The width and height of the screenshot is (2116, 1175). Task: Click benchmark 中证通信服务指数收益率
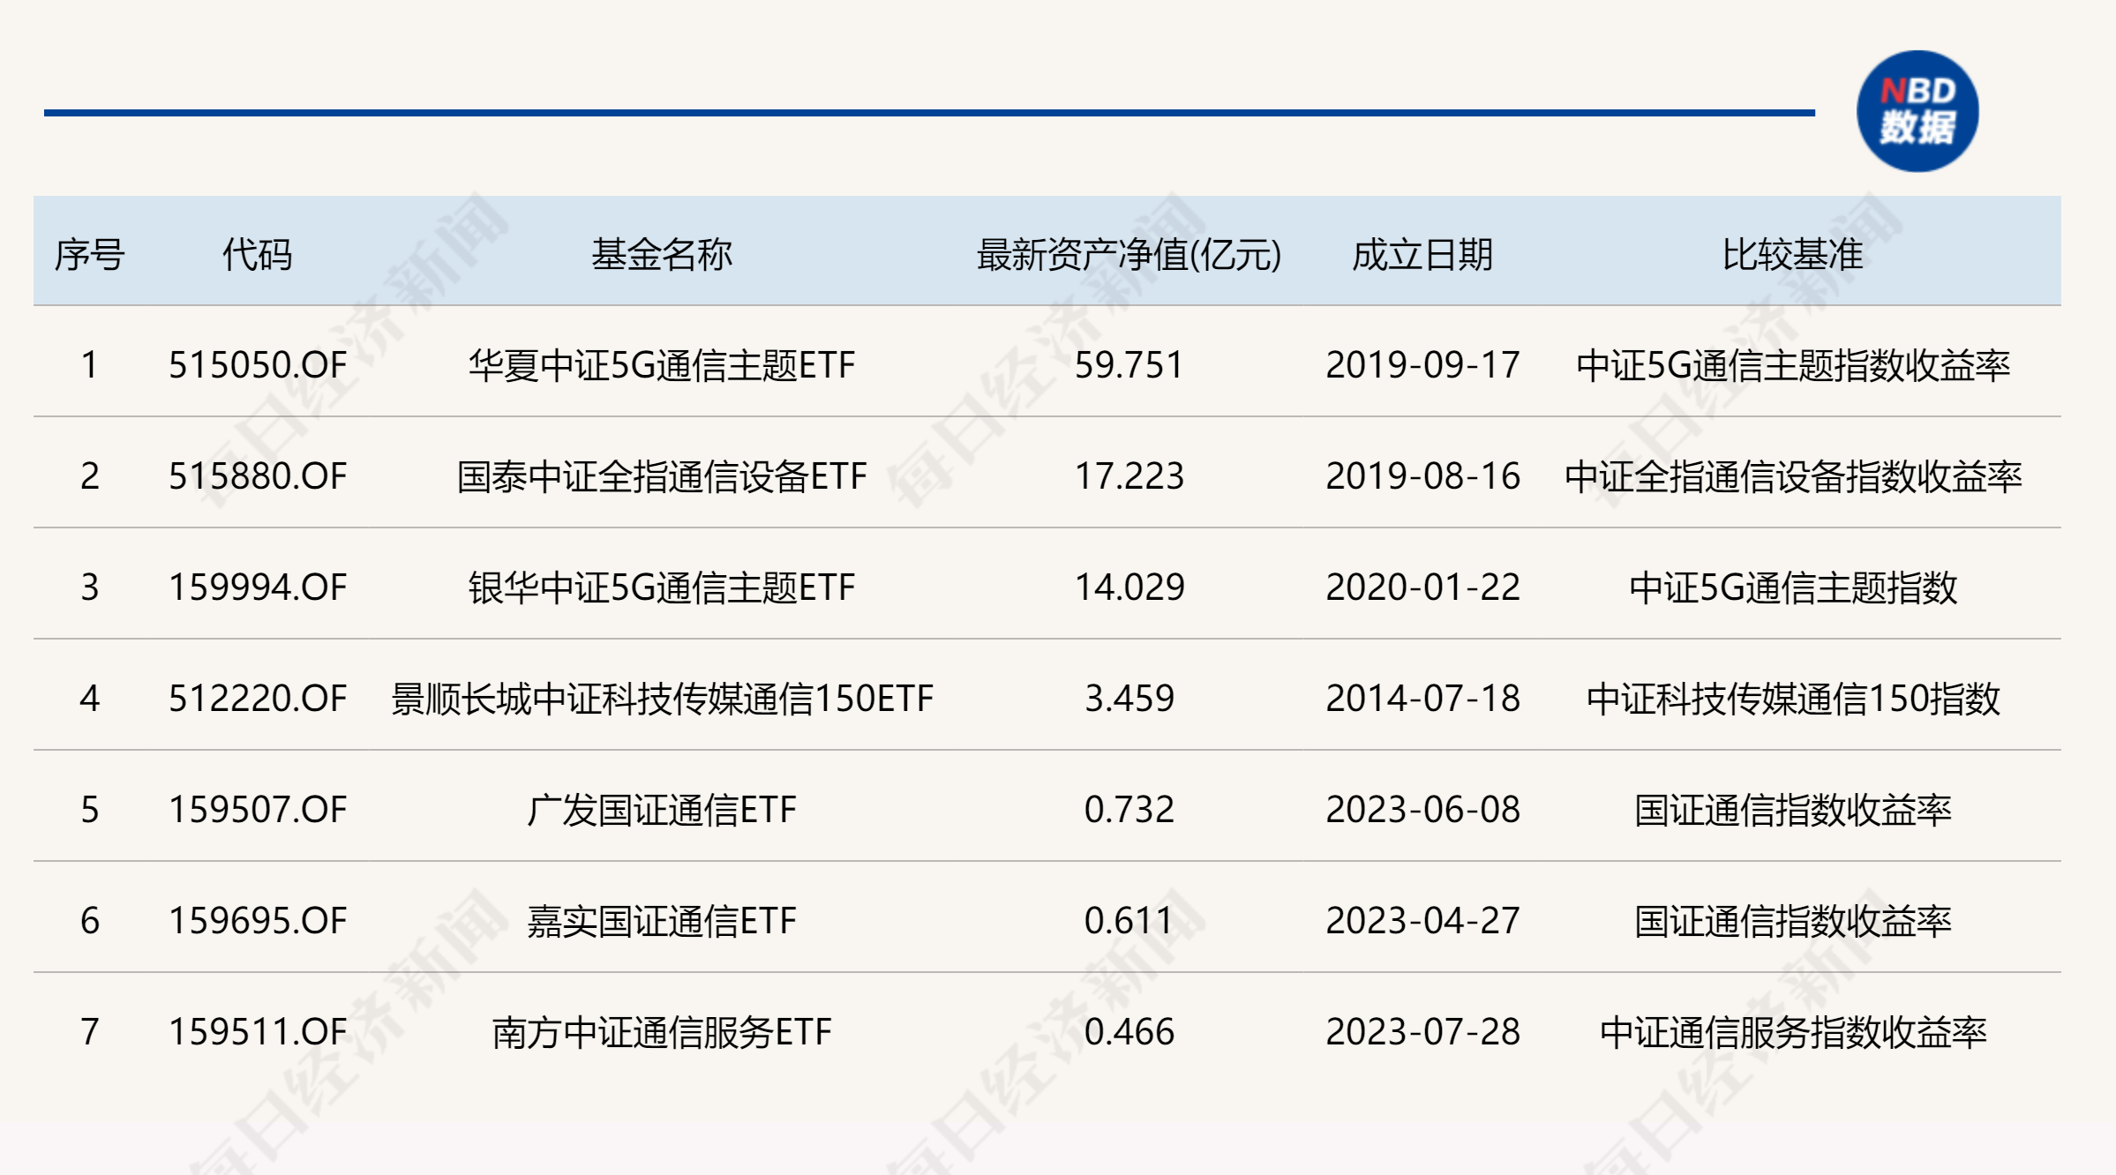(1793, 1032)
